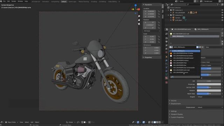This screenshot has width=224, height=126.
Task: Select wireframe viewport shading icon
Action: (x=153, y=122)
